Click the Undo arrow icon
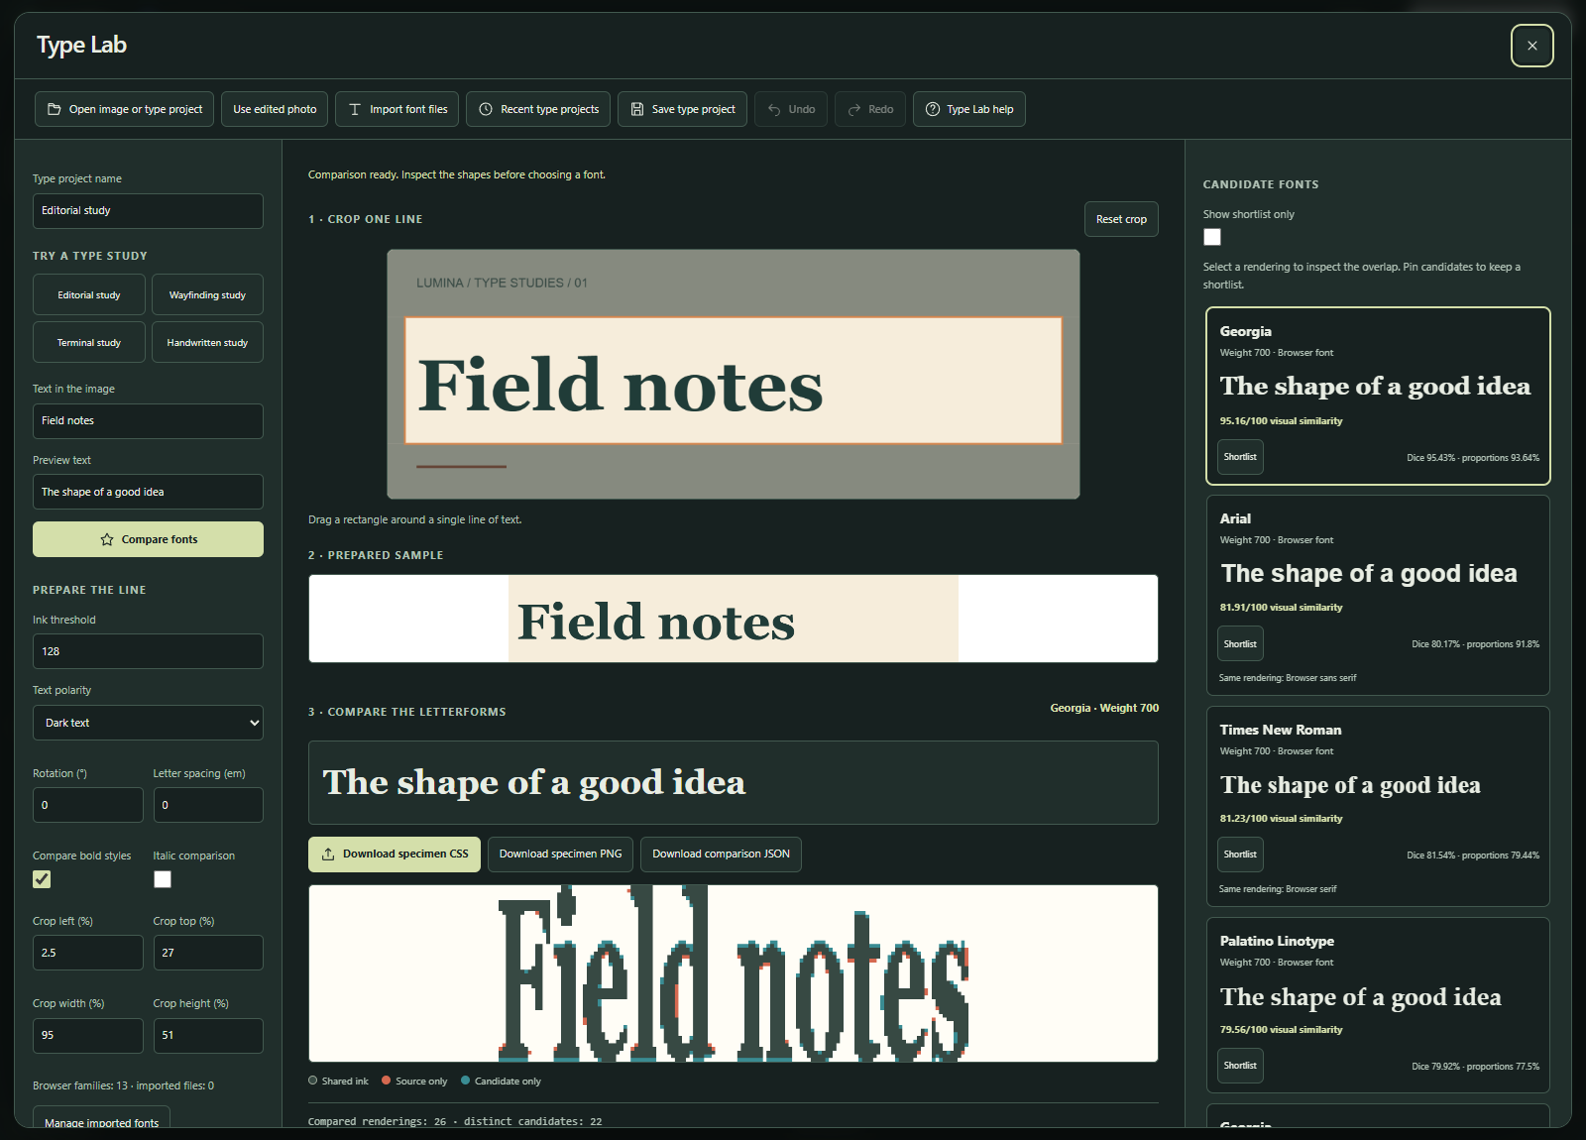 tap(774, 109)
